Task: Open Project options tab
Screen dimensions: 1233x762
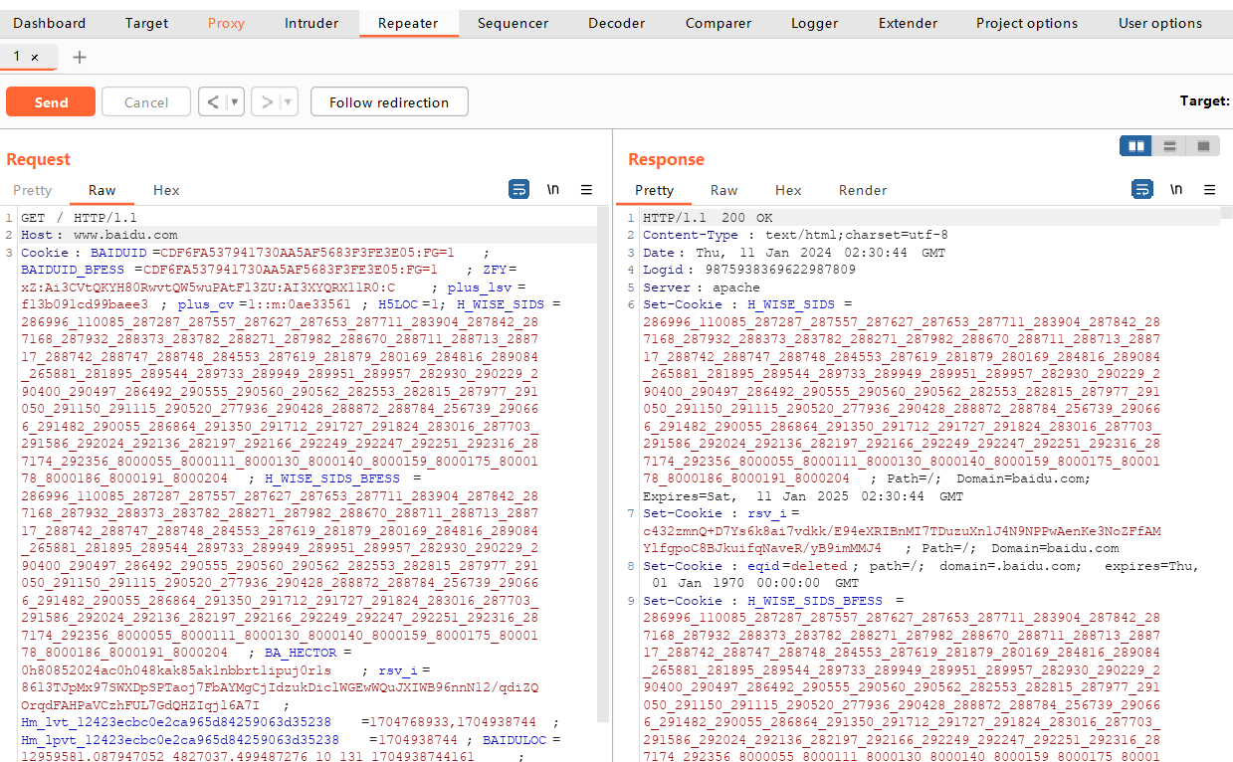Action: [1027, 23]
